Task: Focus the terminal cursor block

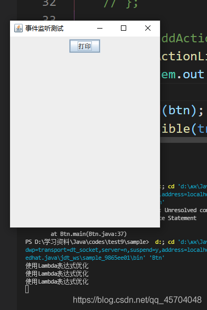Action: point(27,289)
